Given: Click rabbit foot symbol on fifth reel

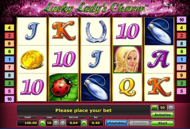Looking at the screenshot, I should click(159, 31).
